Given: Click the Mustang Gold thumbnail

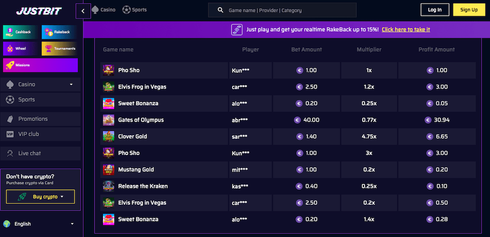Looking at the screenshot, I should click(x=108, y=170).
